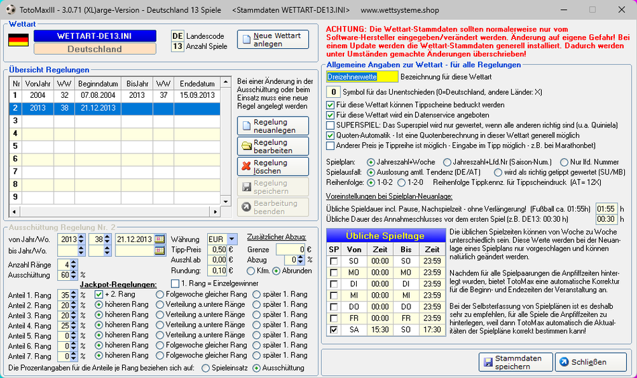Adjust Ausschüttung 60 percent spinner

click(74, 275)
